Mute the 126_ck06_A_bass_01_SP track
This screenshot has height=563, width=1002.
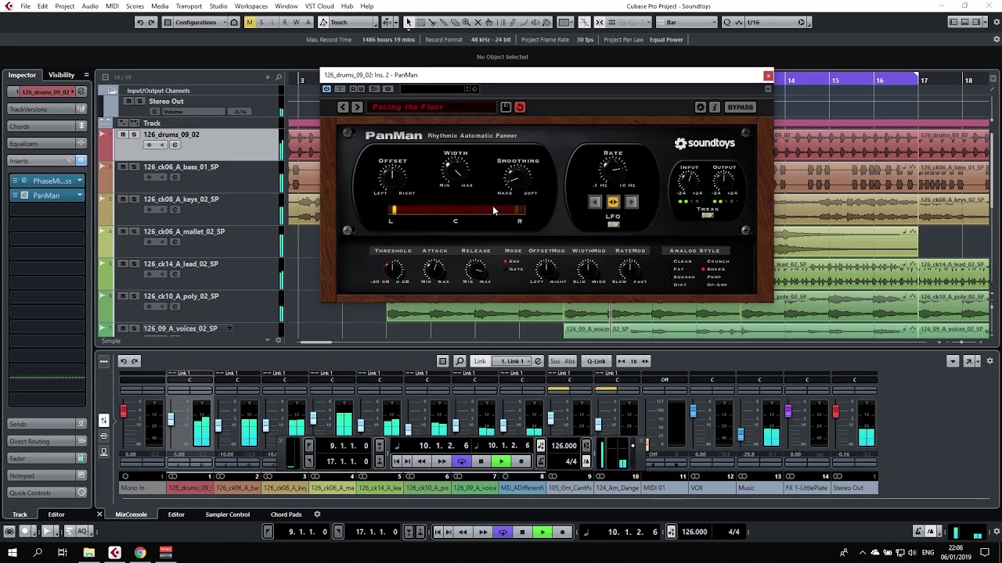[x=122, y=167]
